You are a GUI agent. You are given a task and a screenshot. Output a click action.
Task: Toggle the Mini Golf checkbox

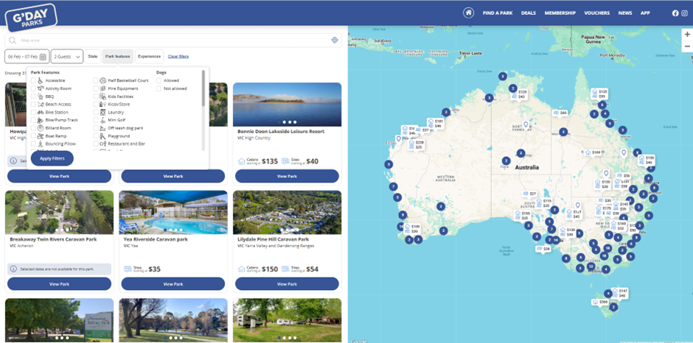pyautogui.click(x=96, y=120)
